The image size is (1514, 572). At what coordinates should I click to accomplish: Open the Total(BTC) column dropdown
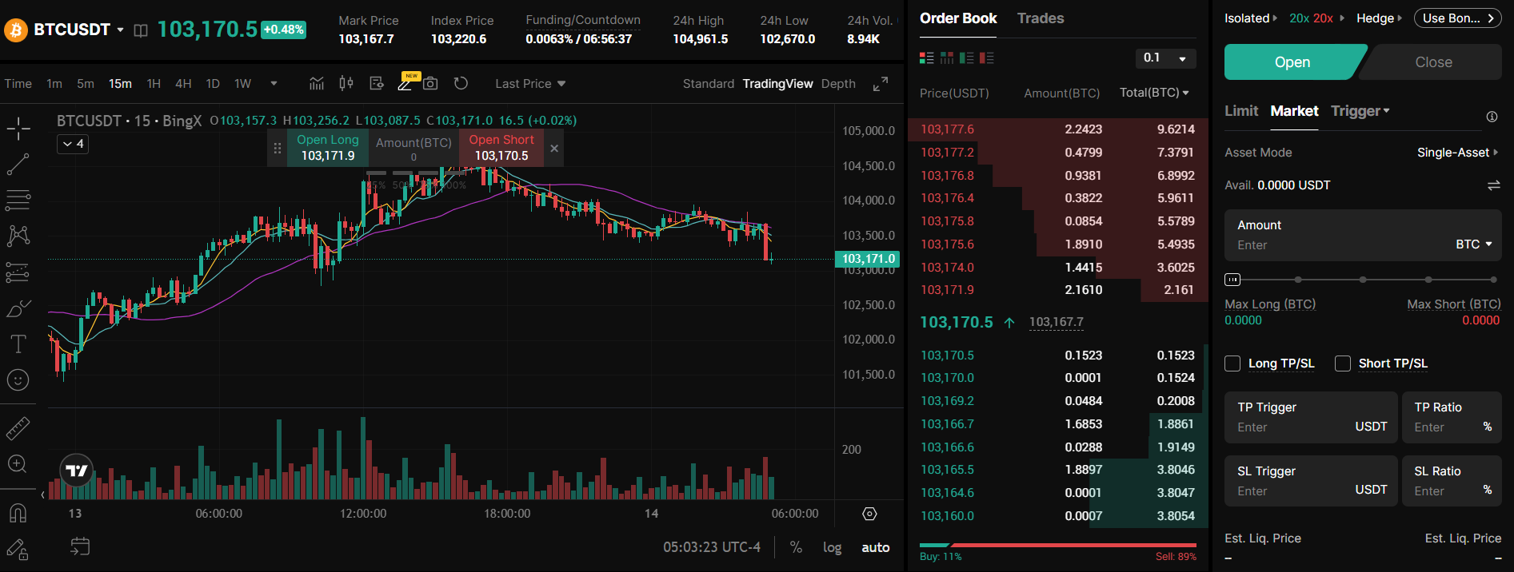pos(1154,93)
